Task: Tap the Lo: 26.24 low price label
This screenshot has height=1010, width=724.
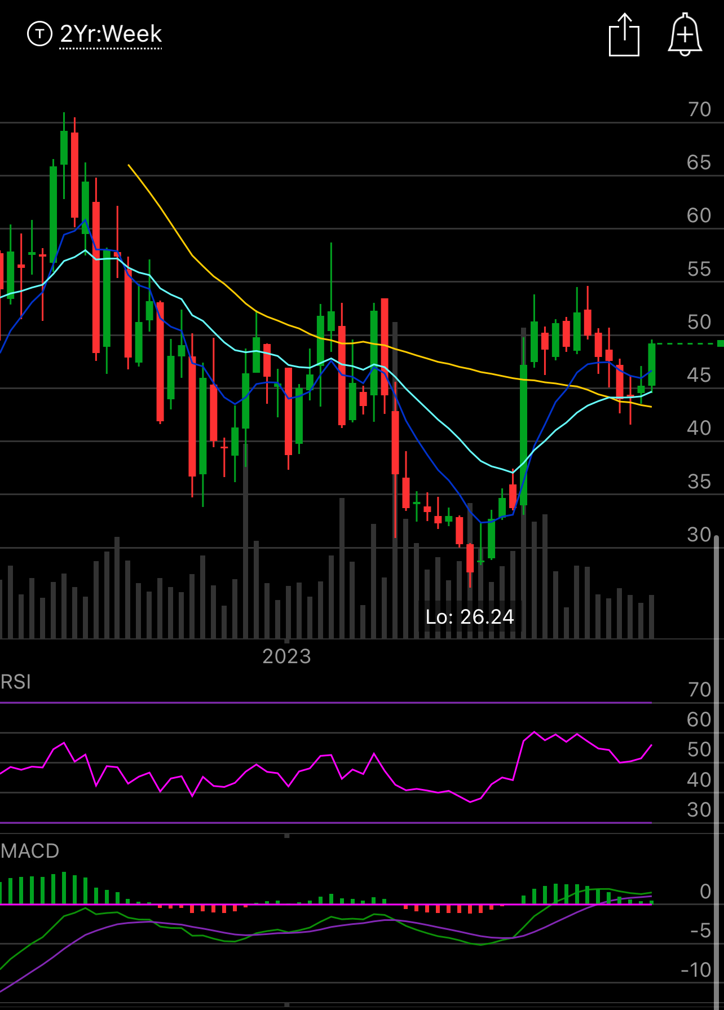Action: [x=470, y=617]
